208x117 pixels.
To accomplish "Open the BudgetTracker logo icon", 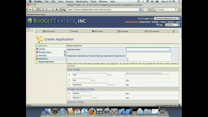I will click(x=30, y=21).
